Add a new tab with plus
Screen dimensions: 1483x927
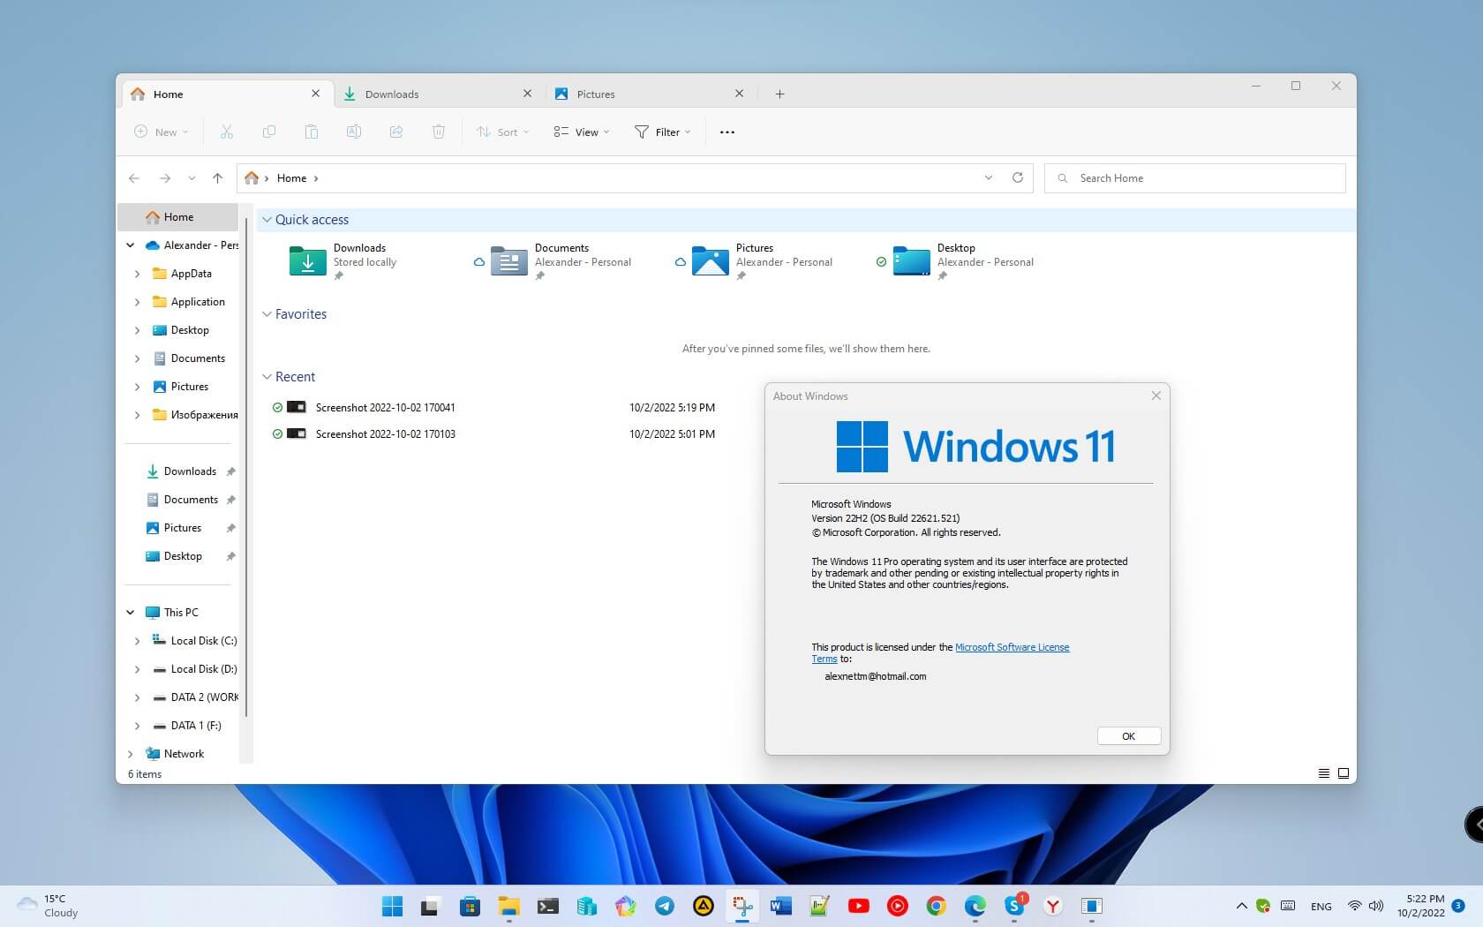click(x=779, y=94)
